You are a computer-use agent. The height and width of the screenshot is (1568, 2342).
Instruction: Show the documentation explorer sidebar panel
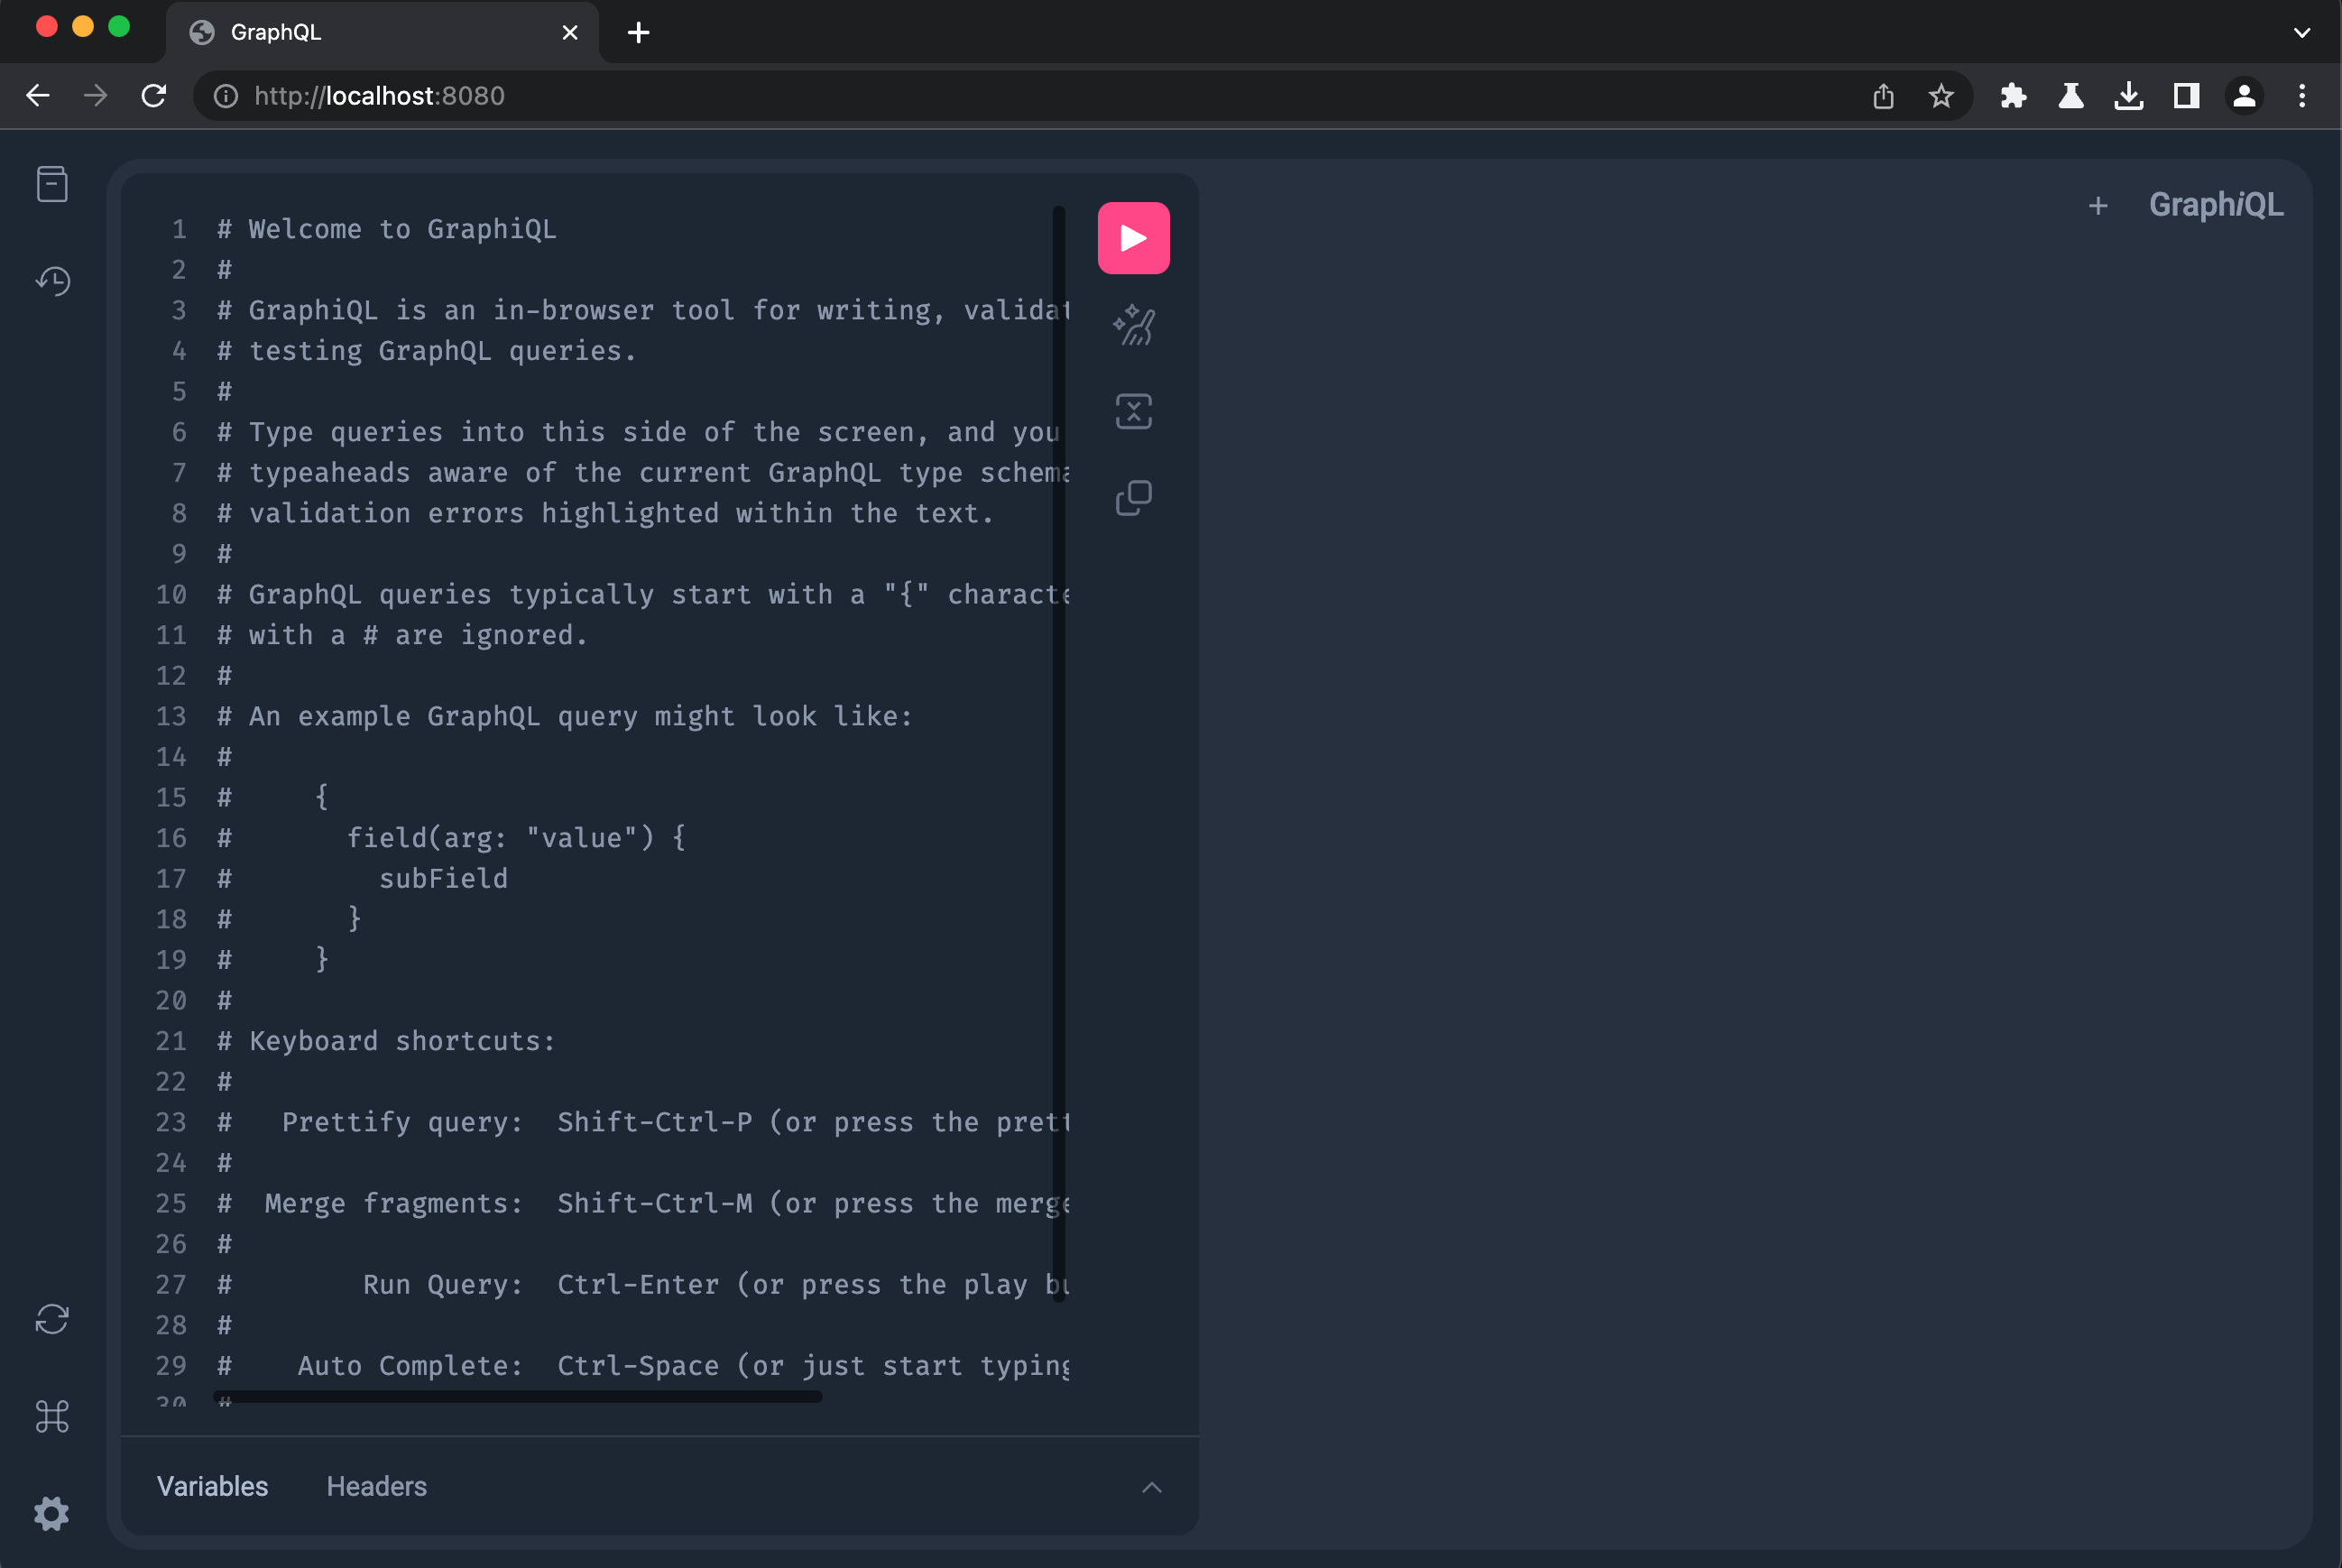click(x=52, y=184)
